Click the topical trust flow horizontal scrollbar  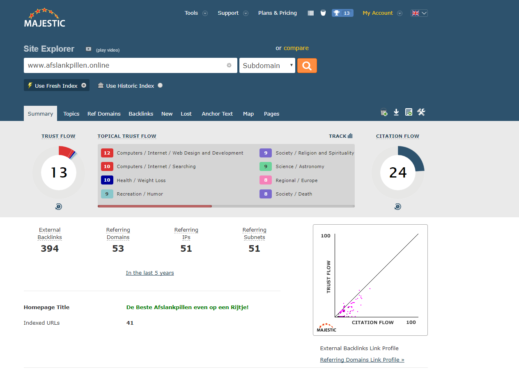pos(226,206)
